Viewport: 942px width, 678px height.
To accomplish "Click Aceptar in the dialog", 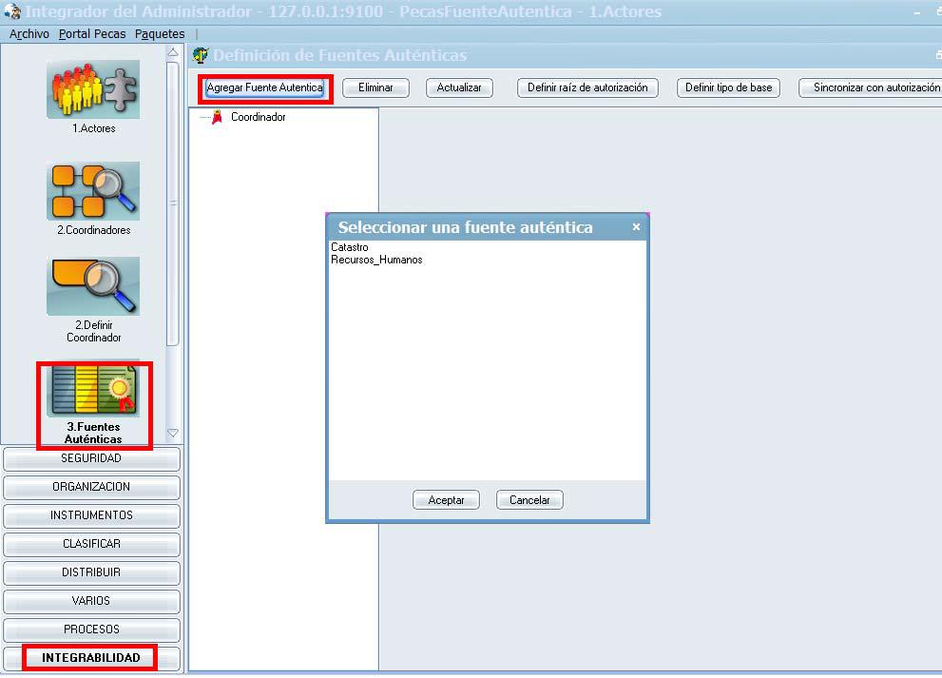I will (446, 500).
